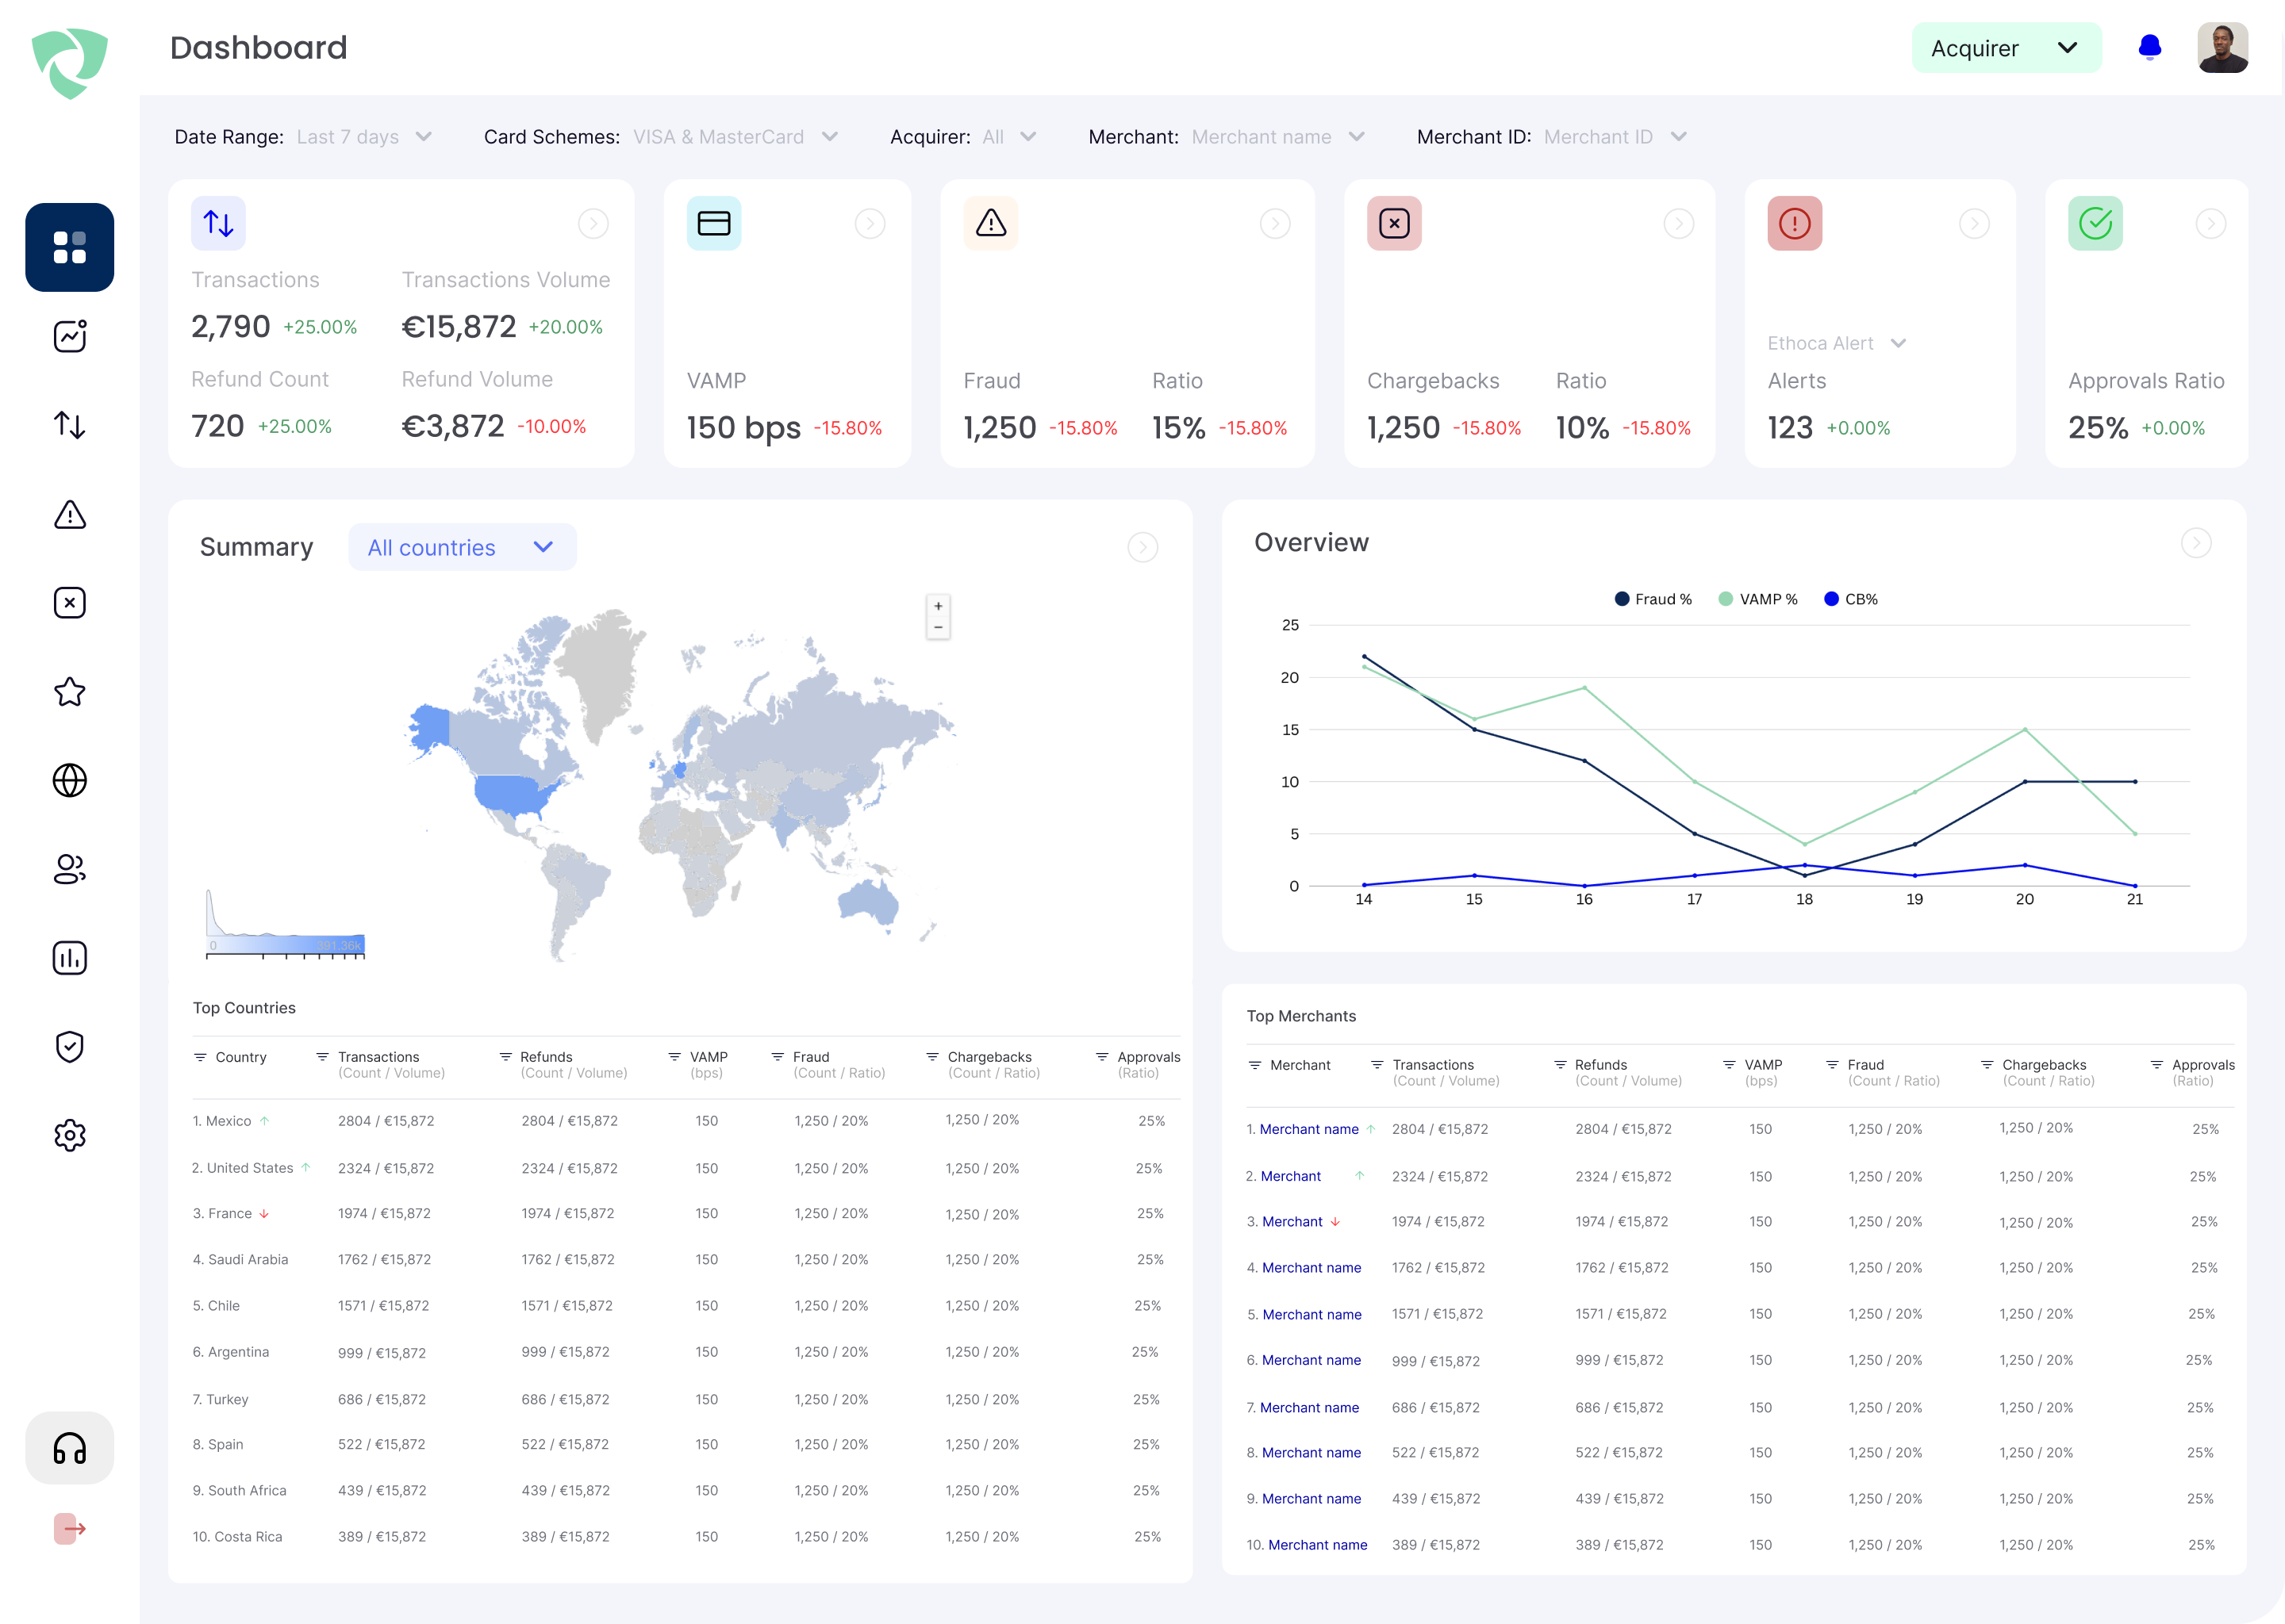Zoom in on the map
Image resolution: width=2285 pixels, height=1624 pixels.
point(938,606)
